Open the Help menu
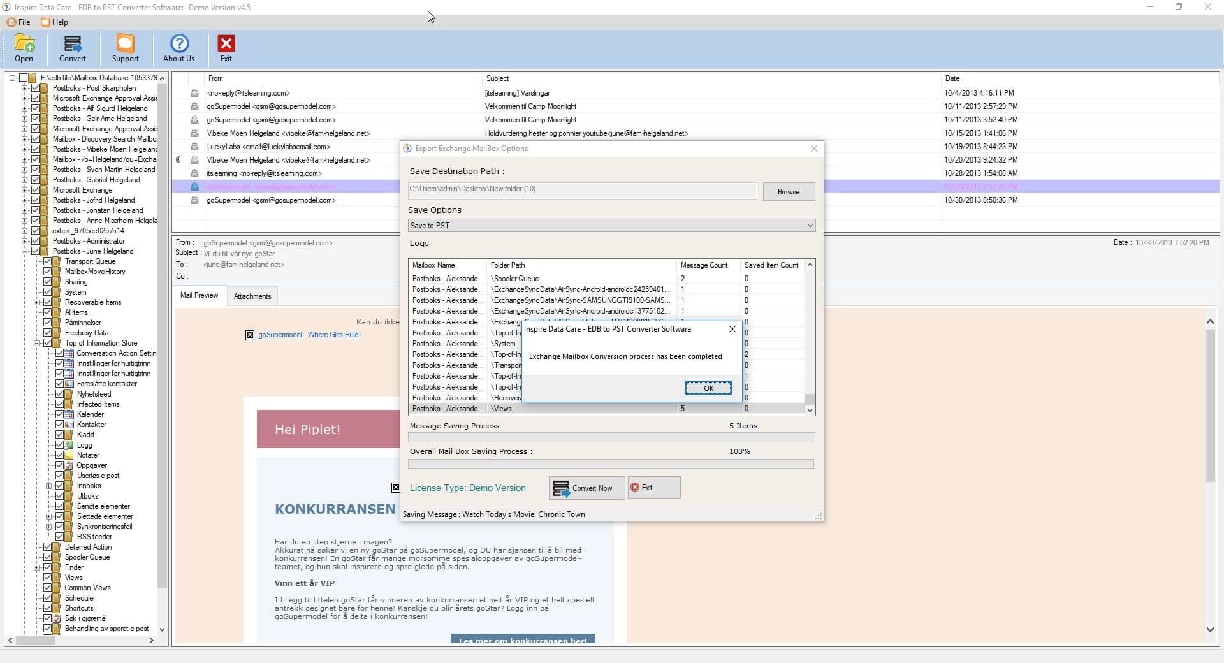The width and height of the screenshot is (1224, 663). pos(55,22)
